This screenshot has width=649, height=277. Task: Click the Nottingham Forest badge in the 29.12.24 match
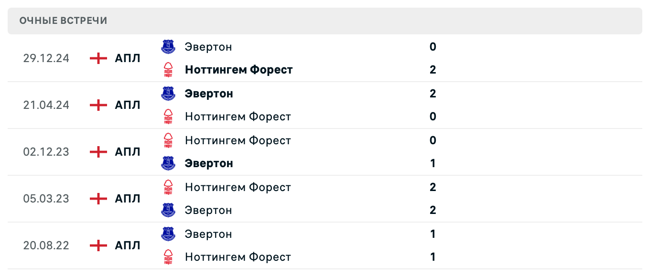pos(168,69)
